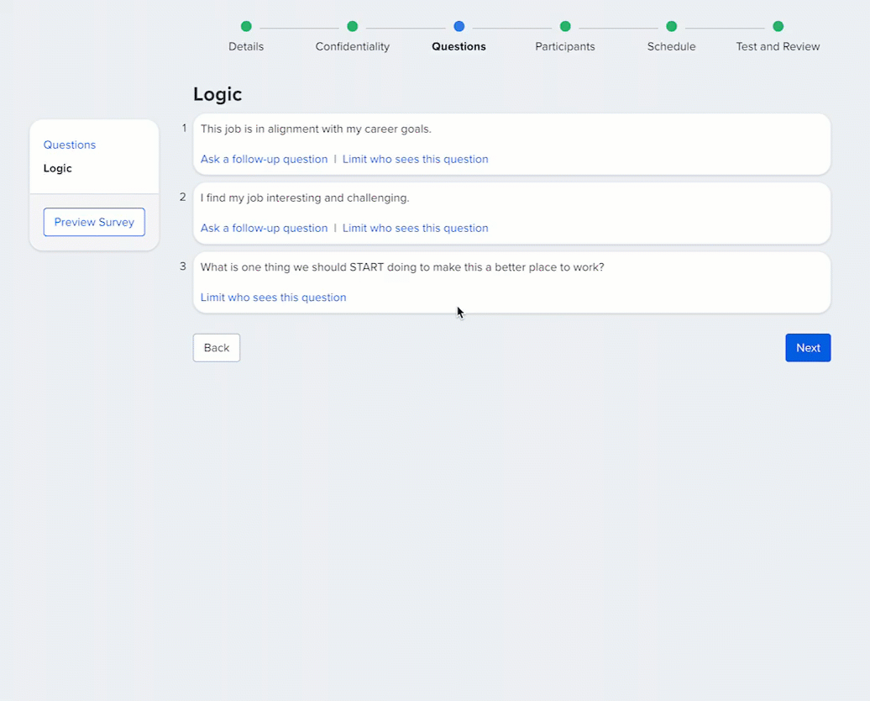Screen dimensions: 870x701
Task: Go to the Schedule step label
Action: pos(671,47)
